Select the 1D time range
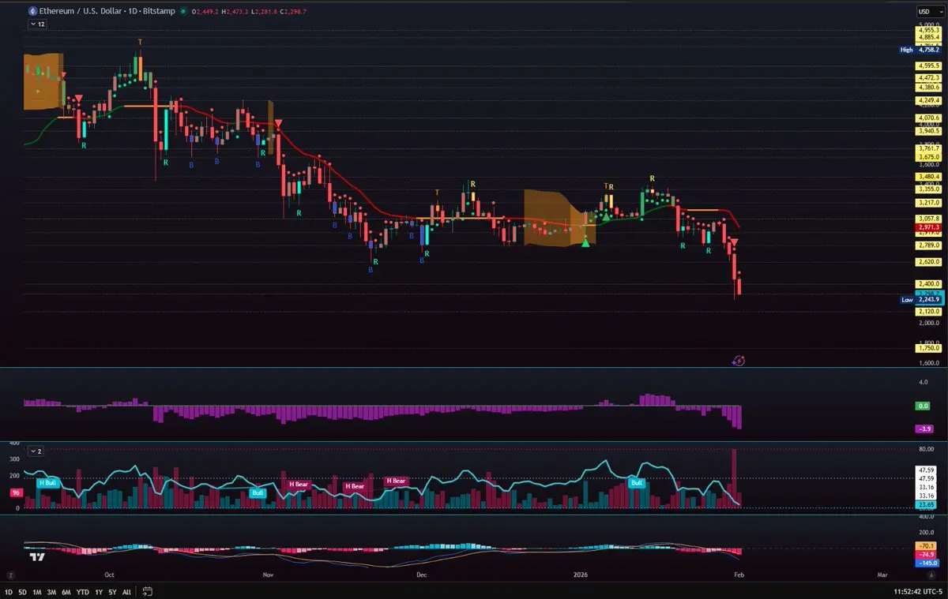 point(9,591)
